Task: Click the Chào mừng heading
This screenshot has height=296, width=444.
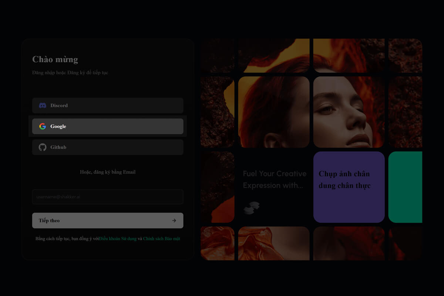Action: 55,59
